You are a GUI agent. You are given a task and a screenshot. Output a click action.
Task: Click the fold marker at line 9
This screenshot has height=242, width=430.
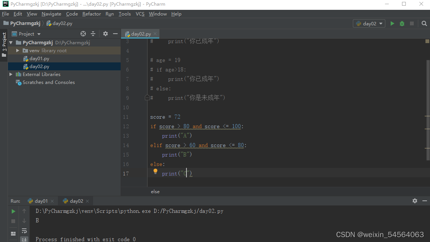[x=147, y=98]
